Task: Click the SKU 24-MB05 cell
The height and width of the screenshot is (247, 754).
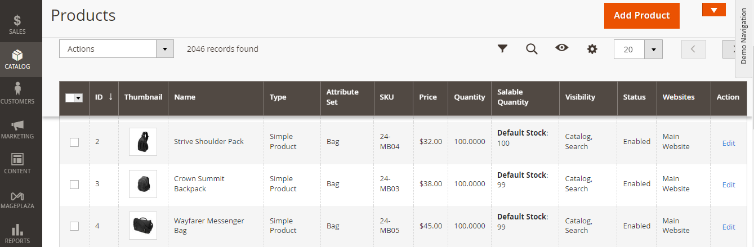Action: 390,226
